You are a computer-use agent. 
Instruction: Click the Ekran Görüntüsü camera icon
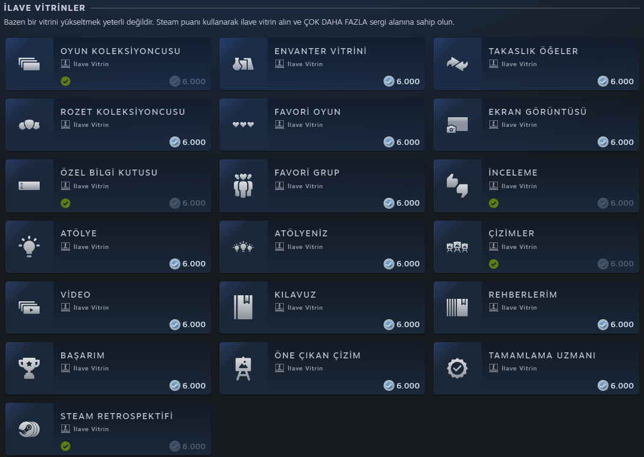(457, 125)
